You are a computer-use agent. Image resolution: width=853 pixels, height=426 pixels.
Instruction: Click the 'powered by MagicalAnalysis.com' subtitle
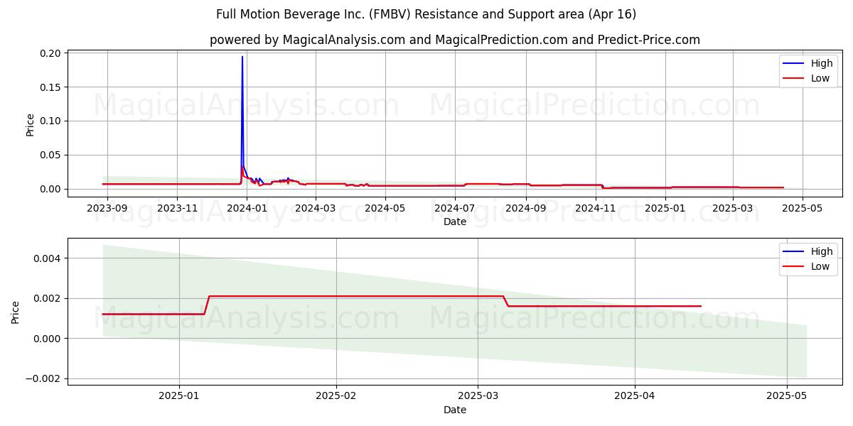point(455,40)
